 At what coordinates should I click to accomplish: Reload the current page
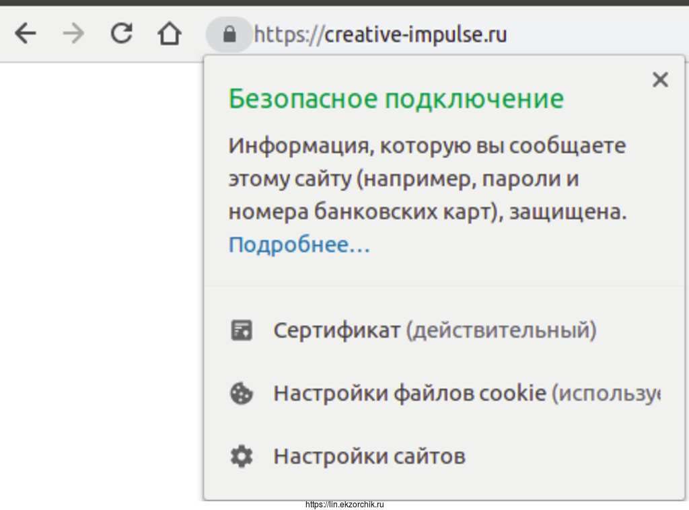[121, 33]
